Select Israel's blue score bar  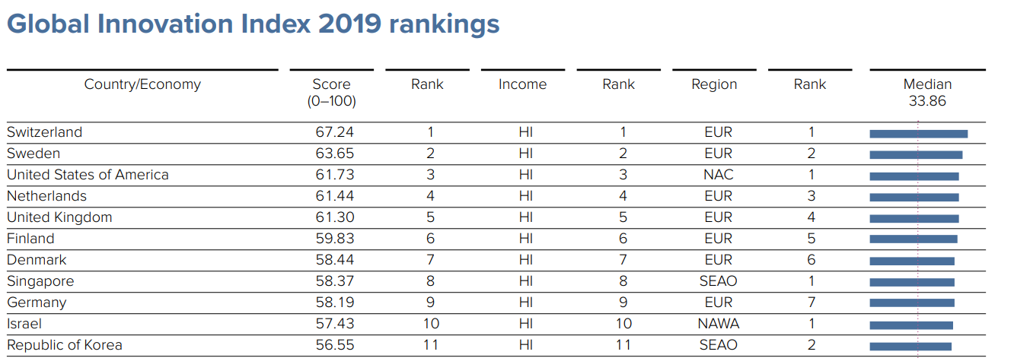(x=910, y=325)
